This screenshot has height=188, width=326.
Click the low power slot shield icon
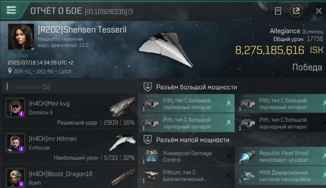click(147, 140)
